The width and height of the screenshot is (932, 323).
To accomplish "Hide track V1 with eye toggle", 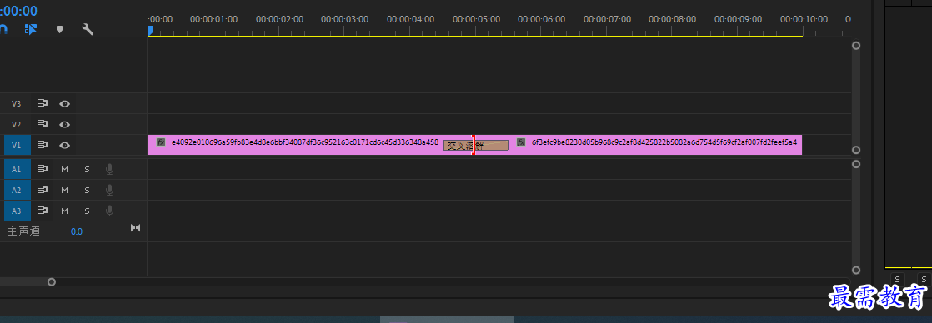I will (64, 146).
